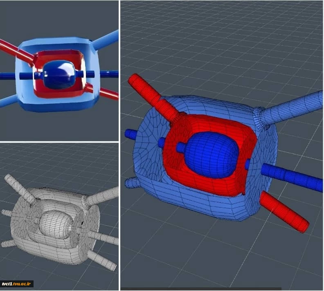Open the large colored wireframe model image
Viewport: 324px width, 291px height.
(222, 145)
